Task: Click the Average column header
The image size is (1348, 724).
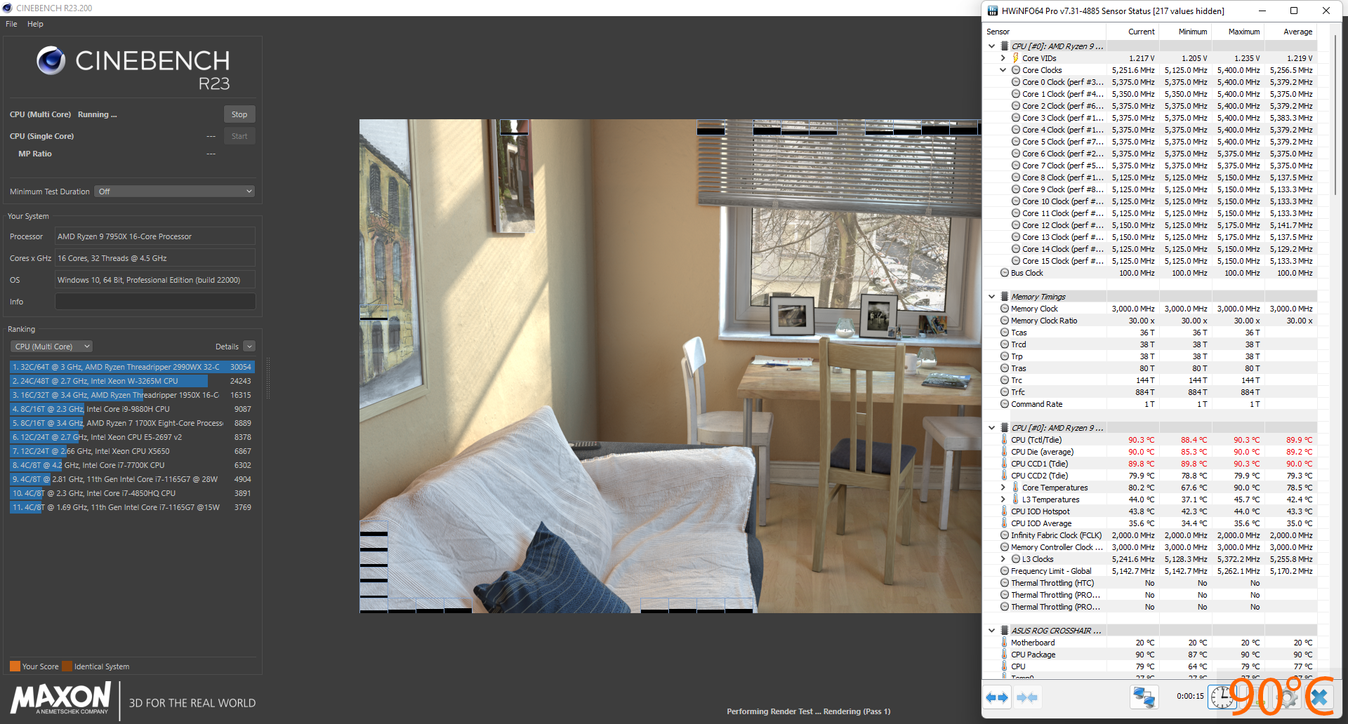Action: pos(1290,32)
